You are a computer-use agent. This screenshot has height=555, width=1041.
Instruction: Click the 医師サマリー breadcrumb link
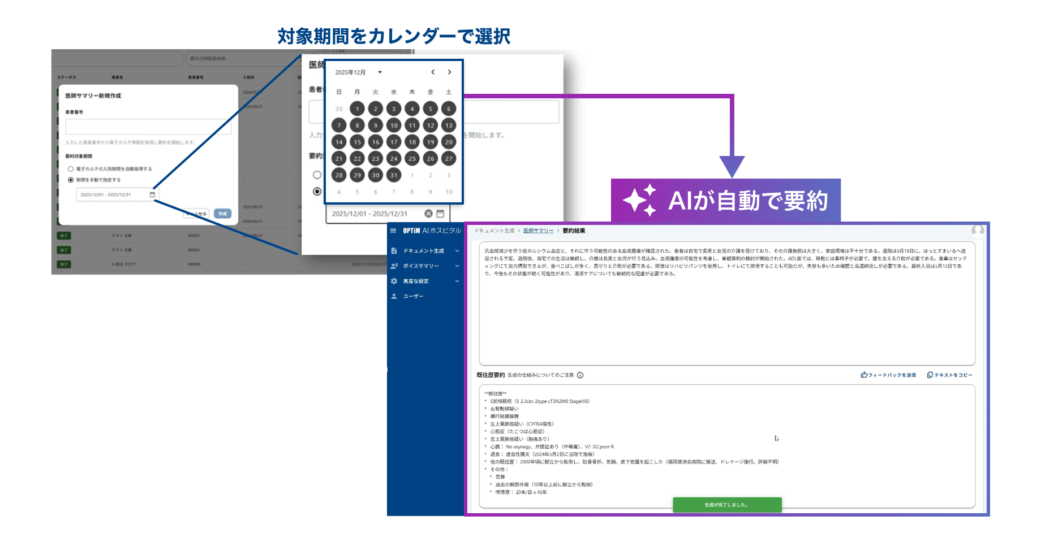pyautogui.click(x=538, y=231)
